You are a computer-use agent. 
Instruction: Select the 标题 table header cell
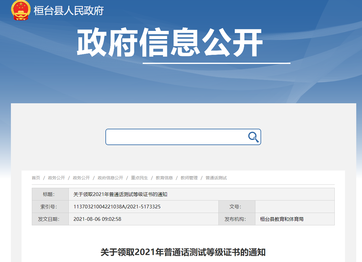[x=50, y=194]
